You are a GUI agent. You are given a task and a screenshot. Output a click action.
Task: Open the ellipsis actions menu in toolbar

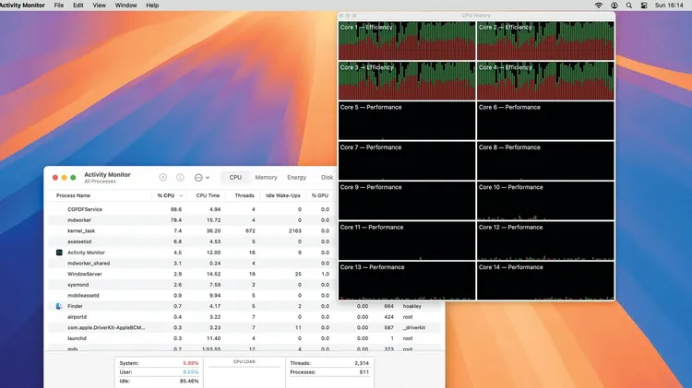(202, 177)
